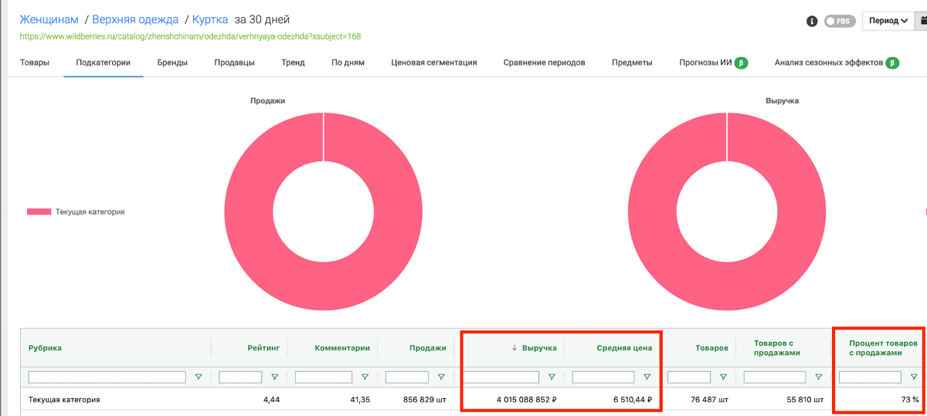Switch to the Бренды tab
This screenshot has width=927, height=416.
(x=171, y=63)
